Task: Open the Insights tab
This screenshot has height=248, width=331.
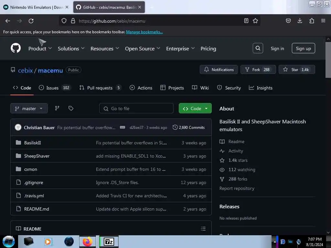Action: pyautogui.click(x=261, y=88)
